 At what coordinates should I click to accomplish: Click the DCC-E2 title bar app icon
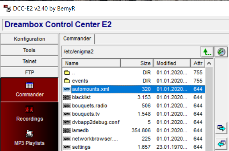(7, 9)
